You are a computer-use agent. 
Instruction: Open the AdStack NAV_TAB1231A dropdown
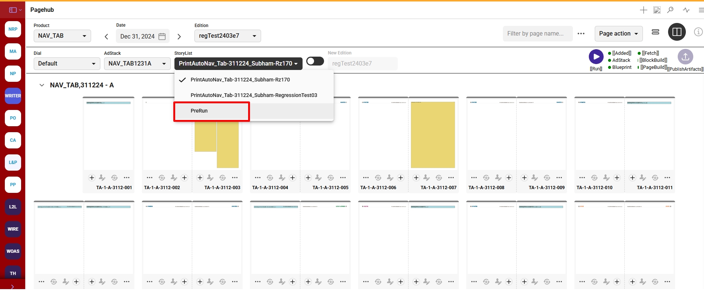point(137,64)
